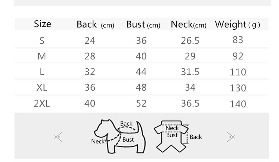
Task: Select the Weight (g) column header
Action: point(237,25)
